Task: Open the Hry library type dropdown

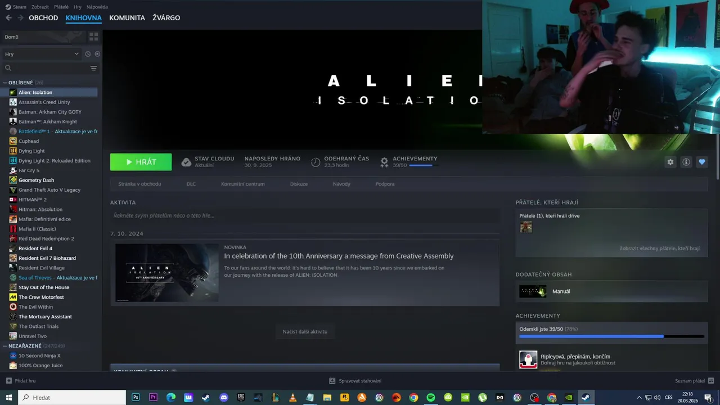Action: (42, 54)
